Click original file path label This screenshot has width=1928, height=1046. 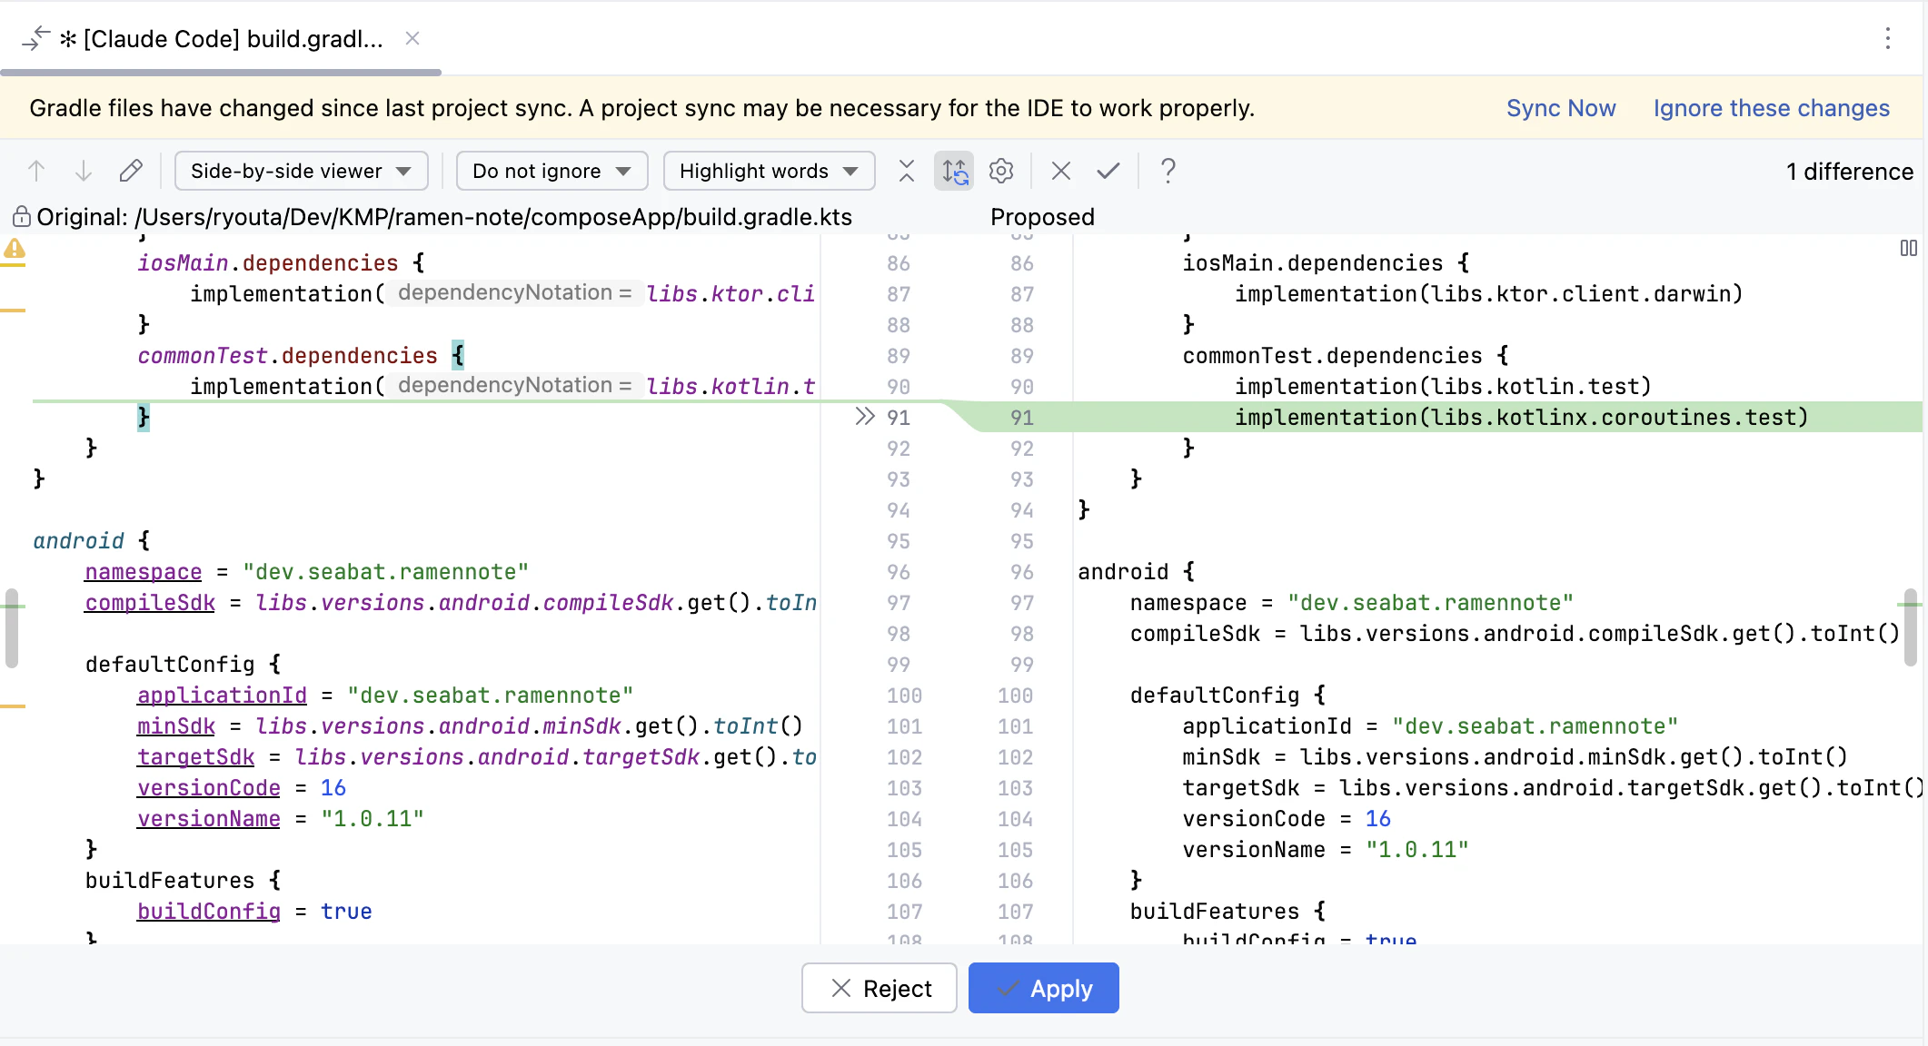[x=444, y=217]
